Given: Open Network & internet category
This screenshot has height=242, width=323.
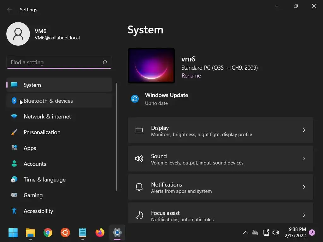Looking at the screenshot, I should (x=59, y=117).
